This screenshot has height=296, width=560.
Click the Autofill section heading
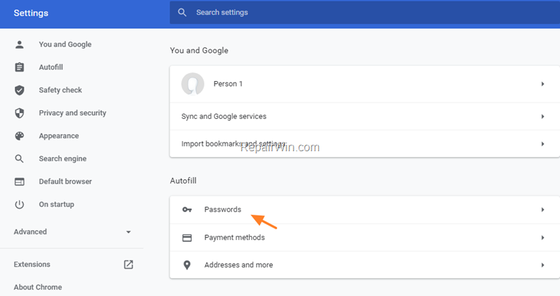(183, 181)
